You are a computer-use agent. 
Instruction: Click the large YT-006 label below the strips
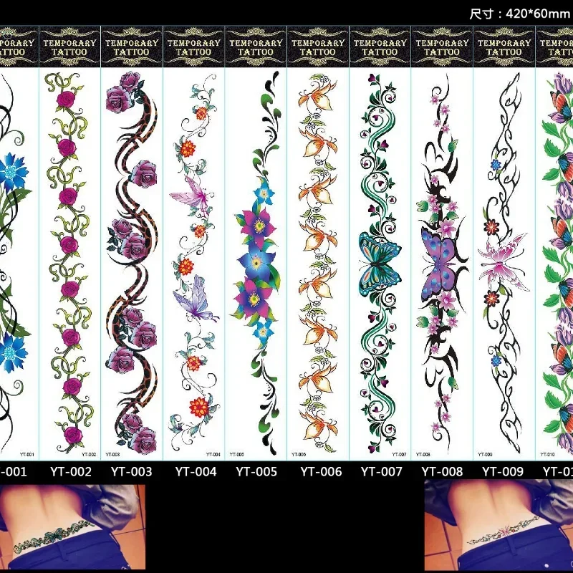click(x=321, y=472)
